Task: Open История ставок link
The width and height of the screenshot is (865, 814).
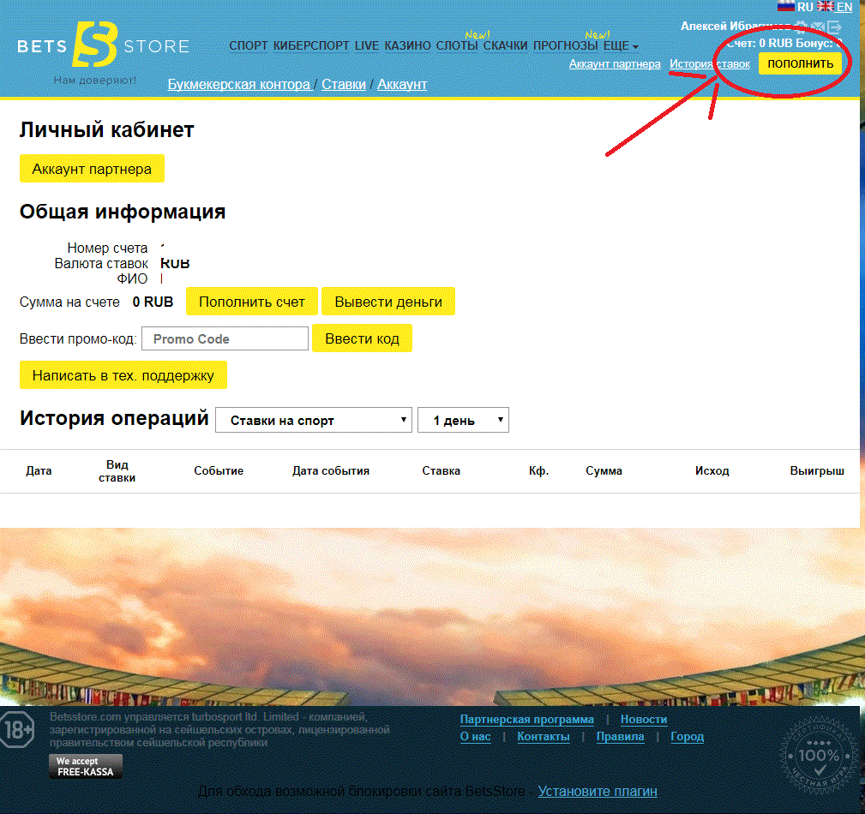Action: (710, 64)
